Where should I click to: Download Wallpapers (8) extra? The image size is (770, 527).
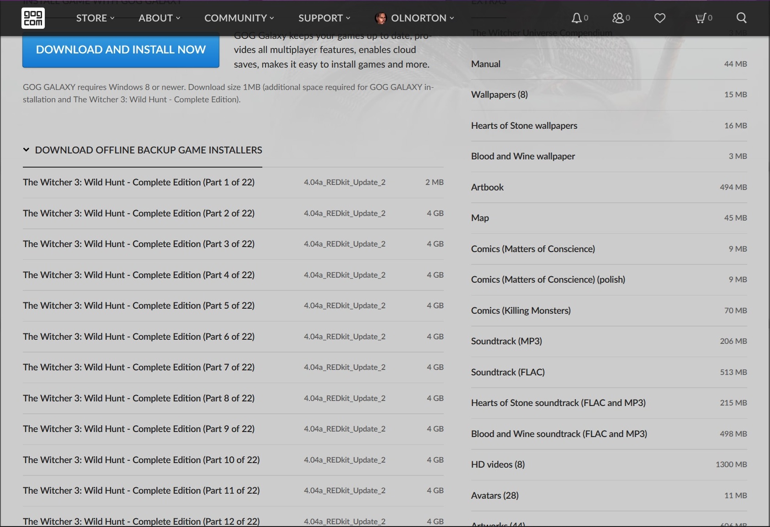(609, 95)
